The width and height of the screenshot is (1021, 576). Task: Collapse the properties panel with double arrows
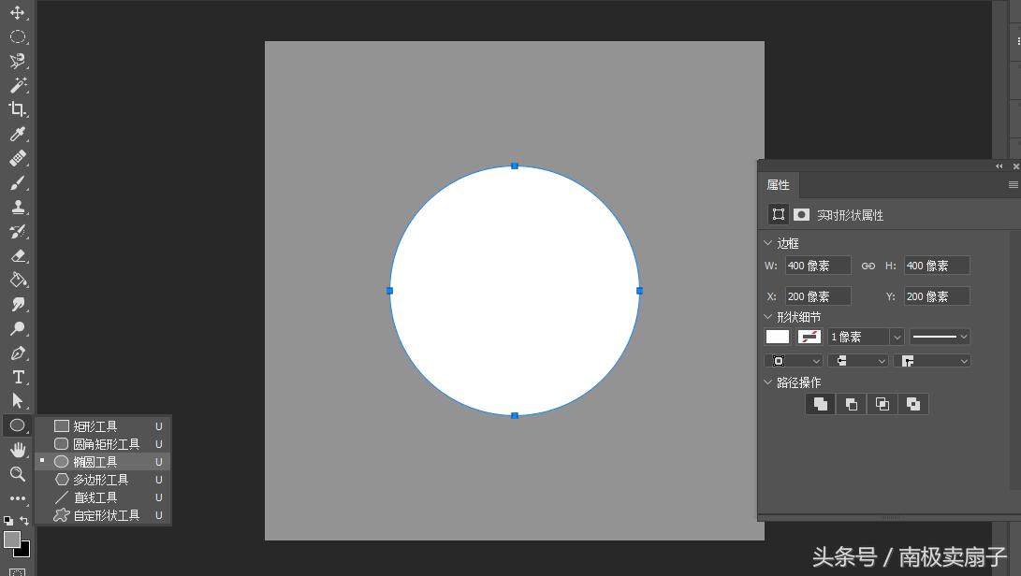coord(999,166)
